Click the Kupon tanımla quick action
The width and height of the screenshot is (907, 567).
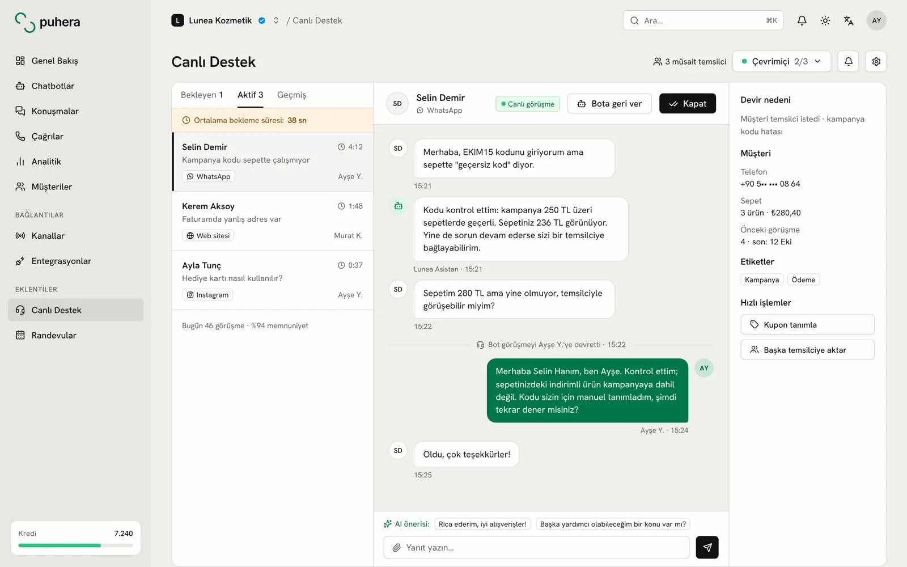[x=807, y=324]
